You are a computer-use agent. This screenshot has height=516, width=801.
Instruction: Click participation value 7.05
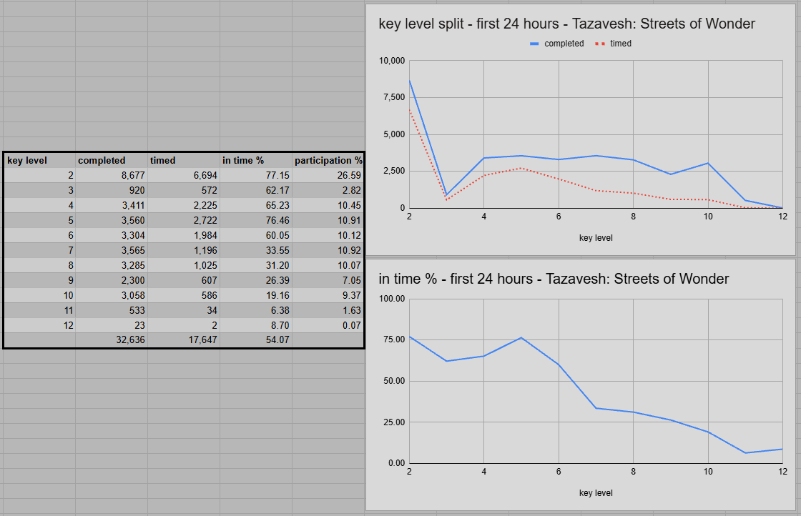point(328,280)
